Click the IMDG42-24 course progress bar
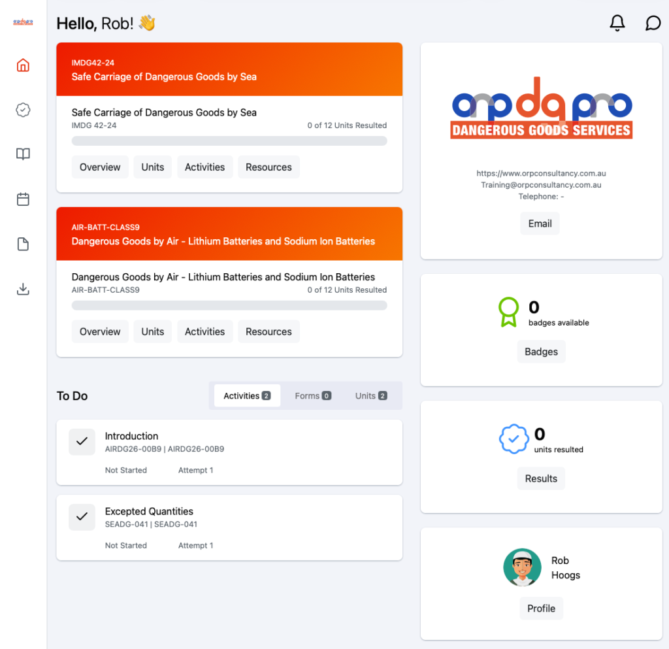669x649 pixels. 229,141
